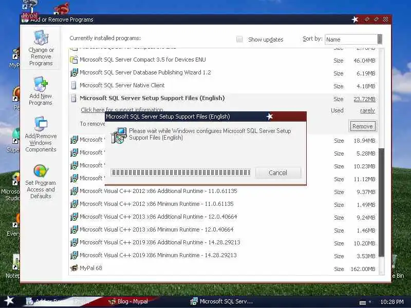Click here for support information link
Screen dimensions: 411x308
point(122,110)
